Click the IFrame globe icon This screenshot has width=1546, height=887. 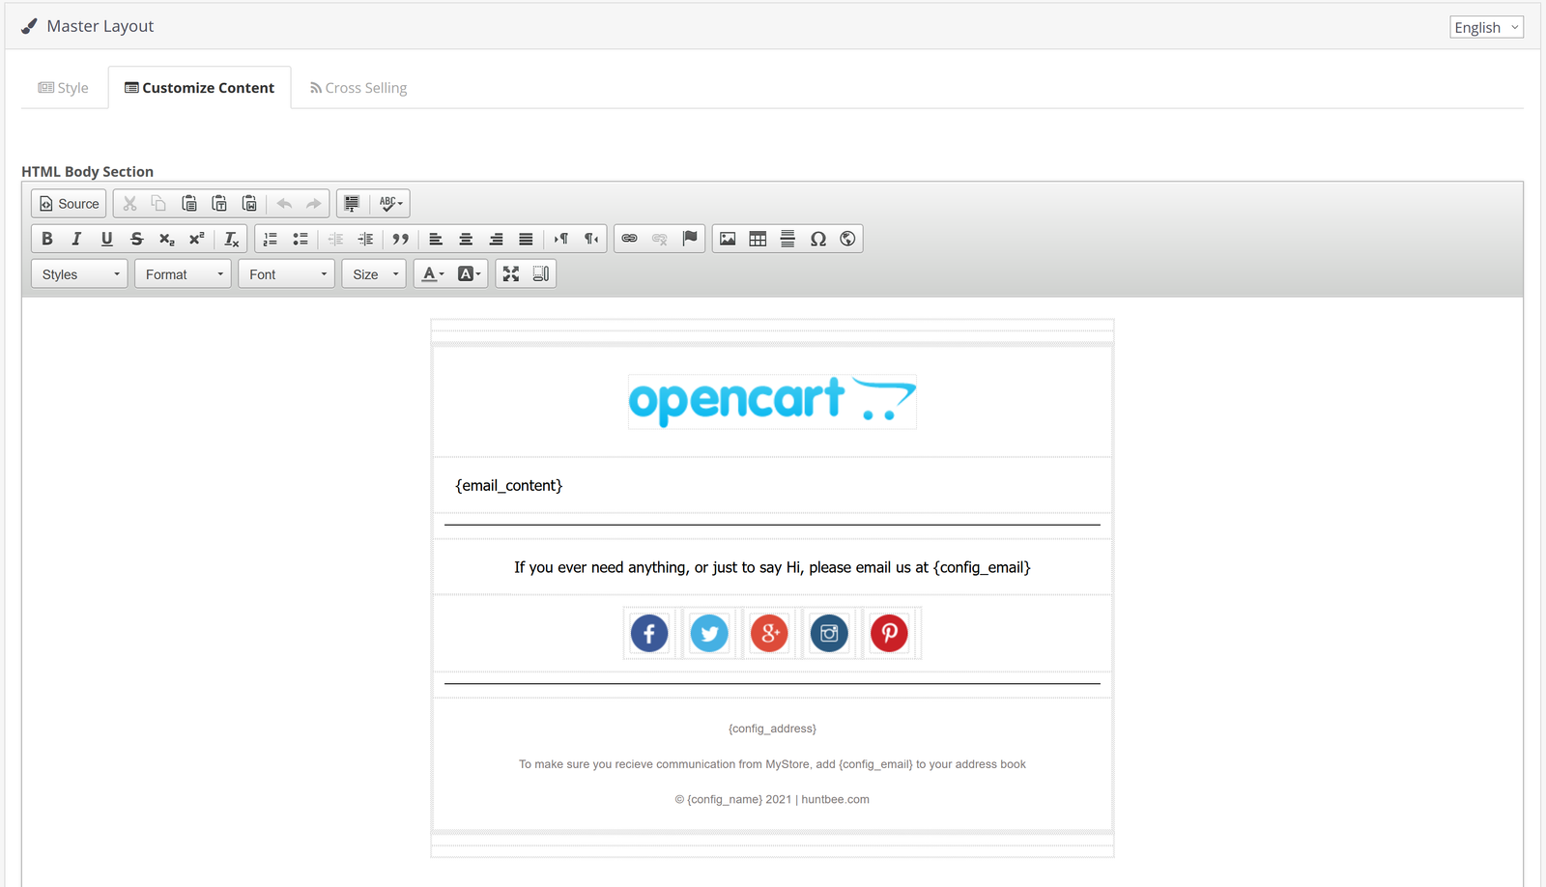(x=847, y=239)
